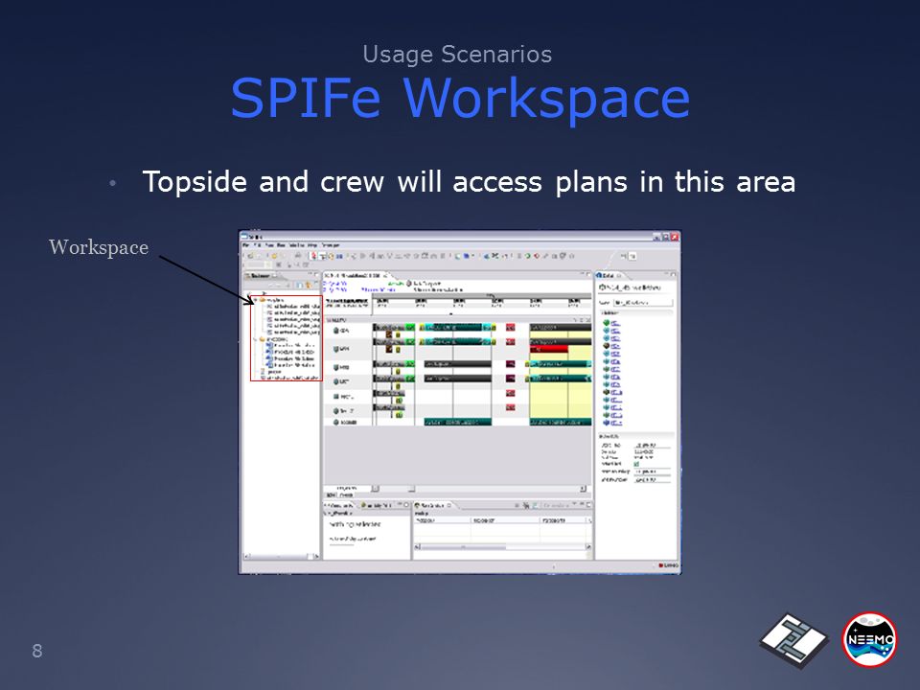Close the SPIFe application window

tap(675, 237)
